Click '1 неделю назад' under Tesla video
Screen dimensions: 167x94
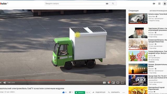tap(154, 21)
